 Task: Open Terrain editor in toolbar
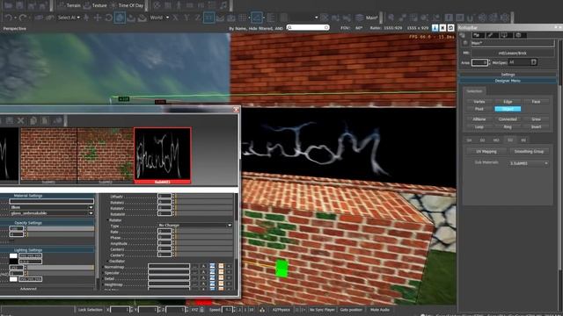69,5
